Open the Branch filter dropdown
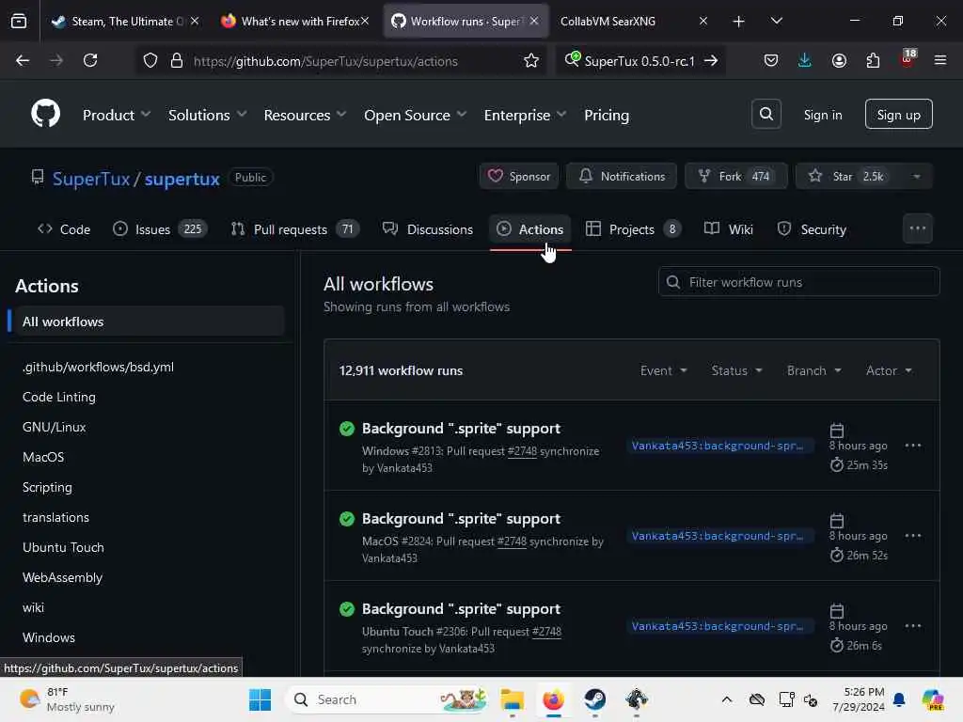The height and width of the screenshot is (722, 963). tap(814, 370)
